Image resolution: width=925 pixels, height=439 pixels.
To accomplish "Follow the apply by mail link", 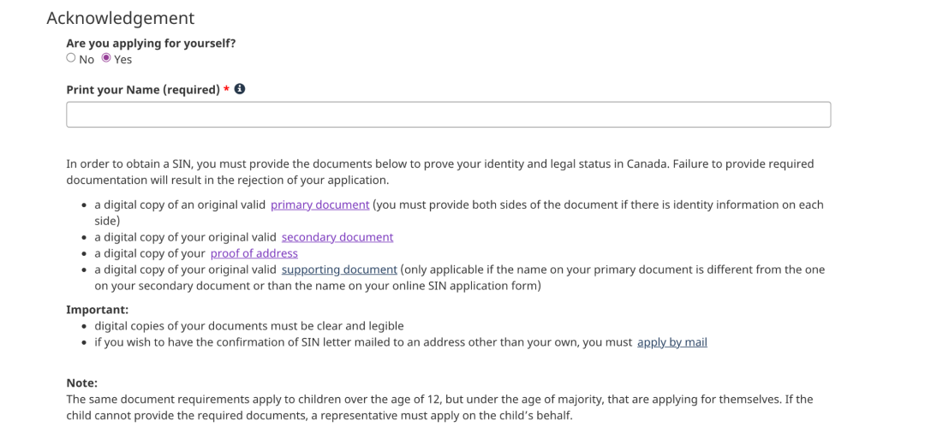I will coord(671,342).
